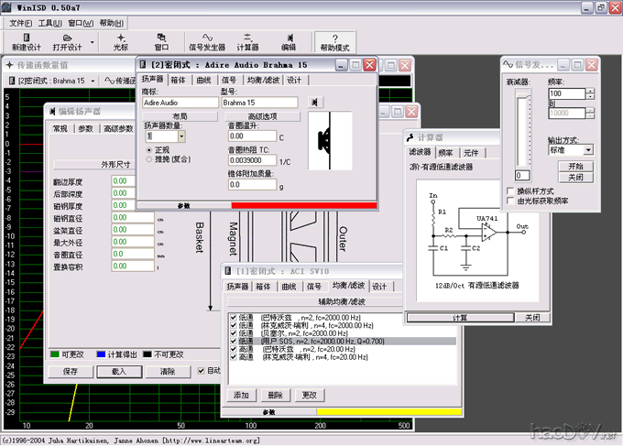The width and height of the screenshot is (623, 446).
Task: Click the 衰减器 attenuator slider
Action: click(523, 128)
